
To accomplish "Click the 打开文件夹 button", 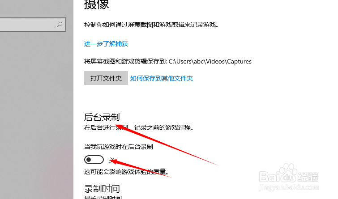I will [106, 78].
